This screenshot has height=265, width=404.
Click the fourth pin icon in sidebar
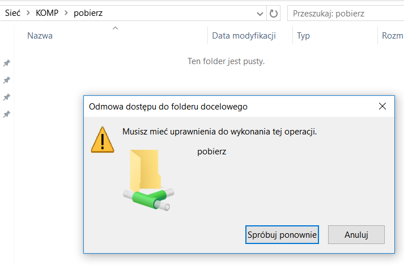coord(7,114)
